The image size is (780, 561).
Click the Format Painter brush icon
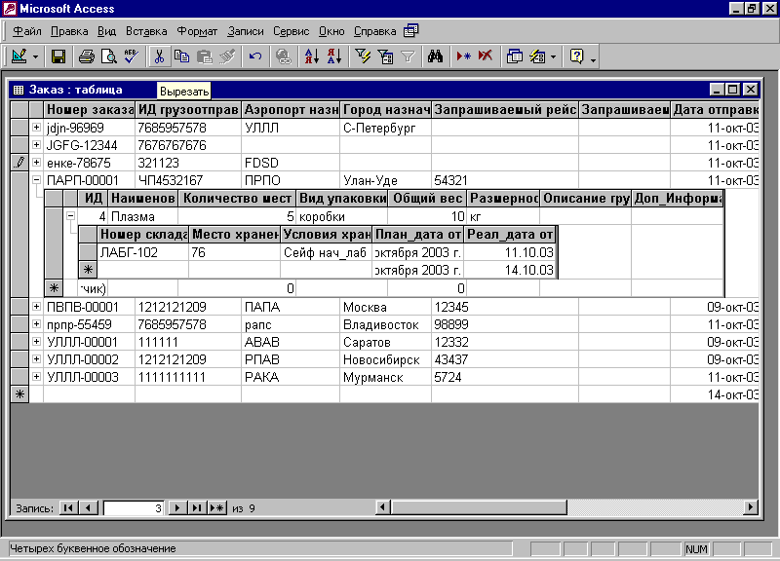(x=227, y=56)
